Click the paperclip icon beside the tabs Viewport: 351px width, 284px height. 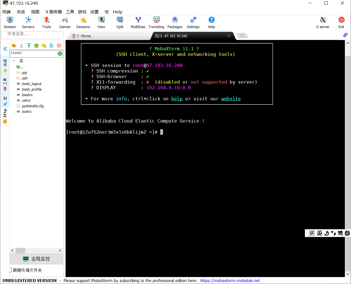(x=345, y=35)
